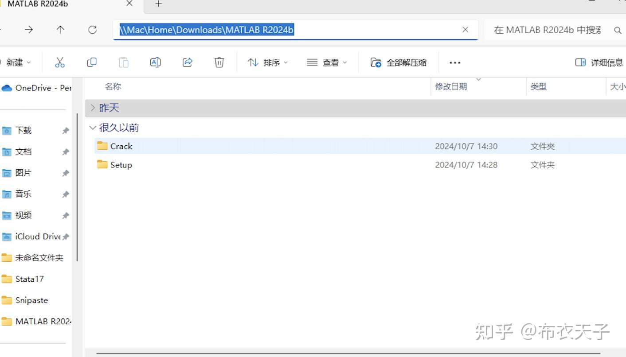This screenshot has width=626, height=357.
Task: Select the Rename icon
Action: [x=156, y=62]
